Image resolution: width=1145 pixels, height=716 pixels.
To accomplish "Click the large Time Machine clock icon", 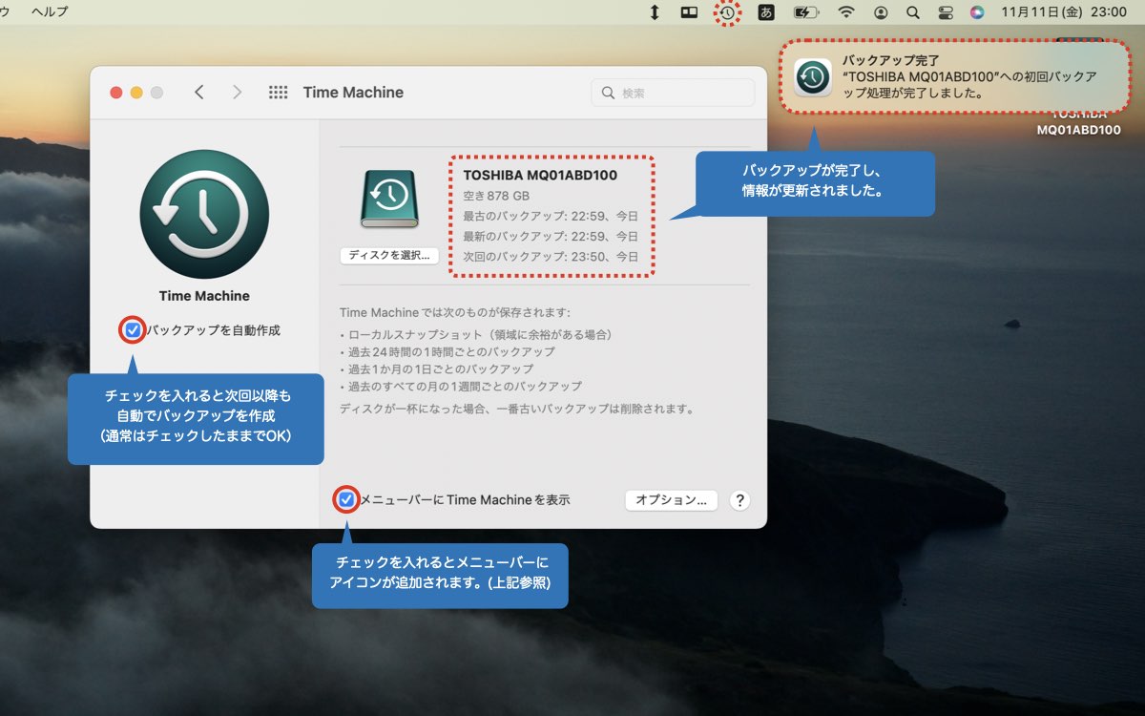I will point(204,214).
